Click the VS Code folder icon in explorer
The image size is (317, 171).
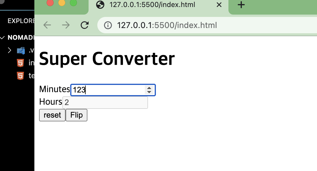point(21,50)
